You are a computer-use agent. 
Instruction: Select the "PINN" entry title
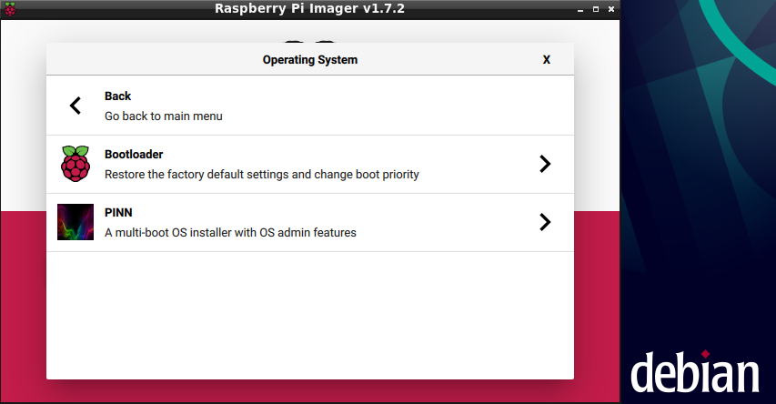coord(118,213)
